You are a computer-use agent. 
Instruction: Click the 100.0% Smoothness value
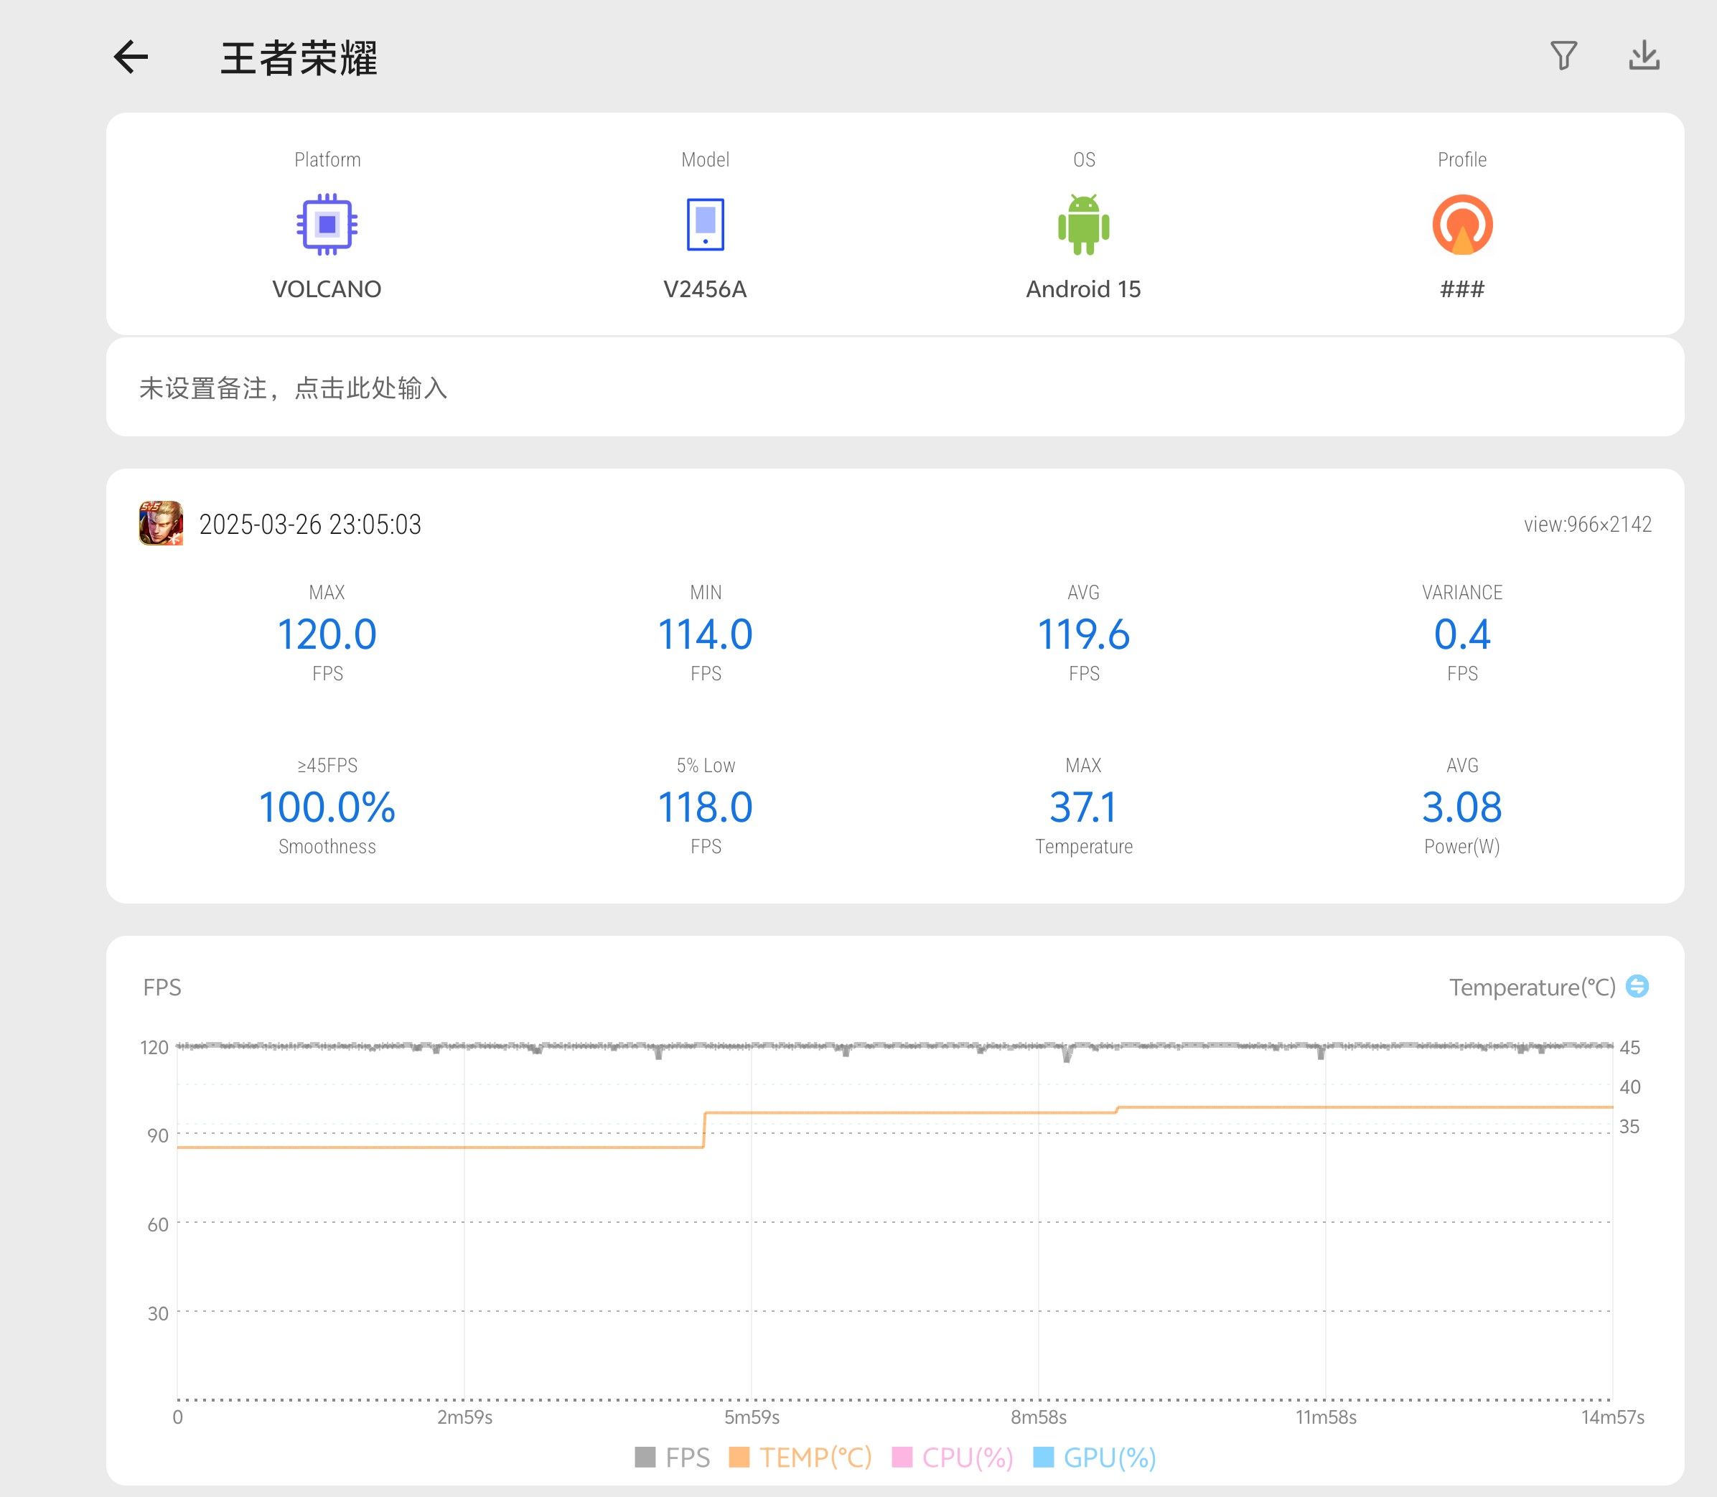click(327, 807)
